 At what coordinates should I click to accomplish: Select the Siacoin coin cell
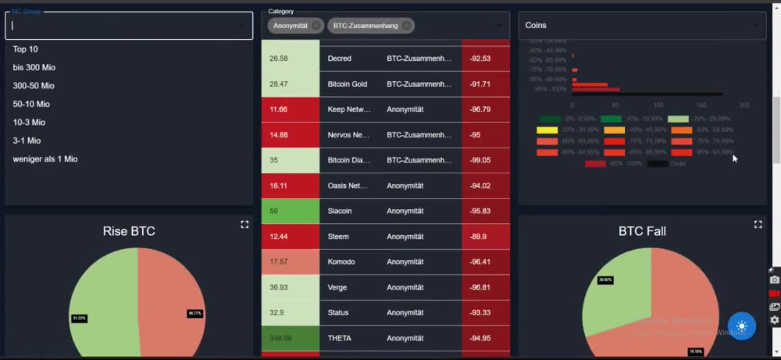pos(349,211)
